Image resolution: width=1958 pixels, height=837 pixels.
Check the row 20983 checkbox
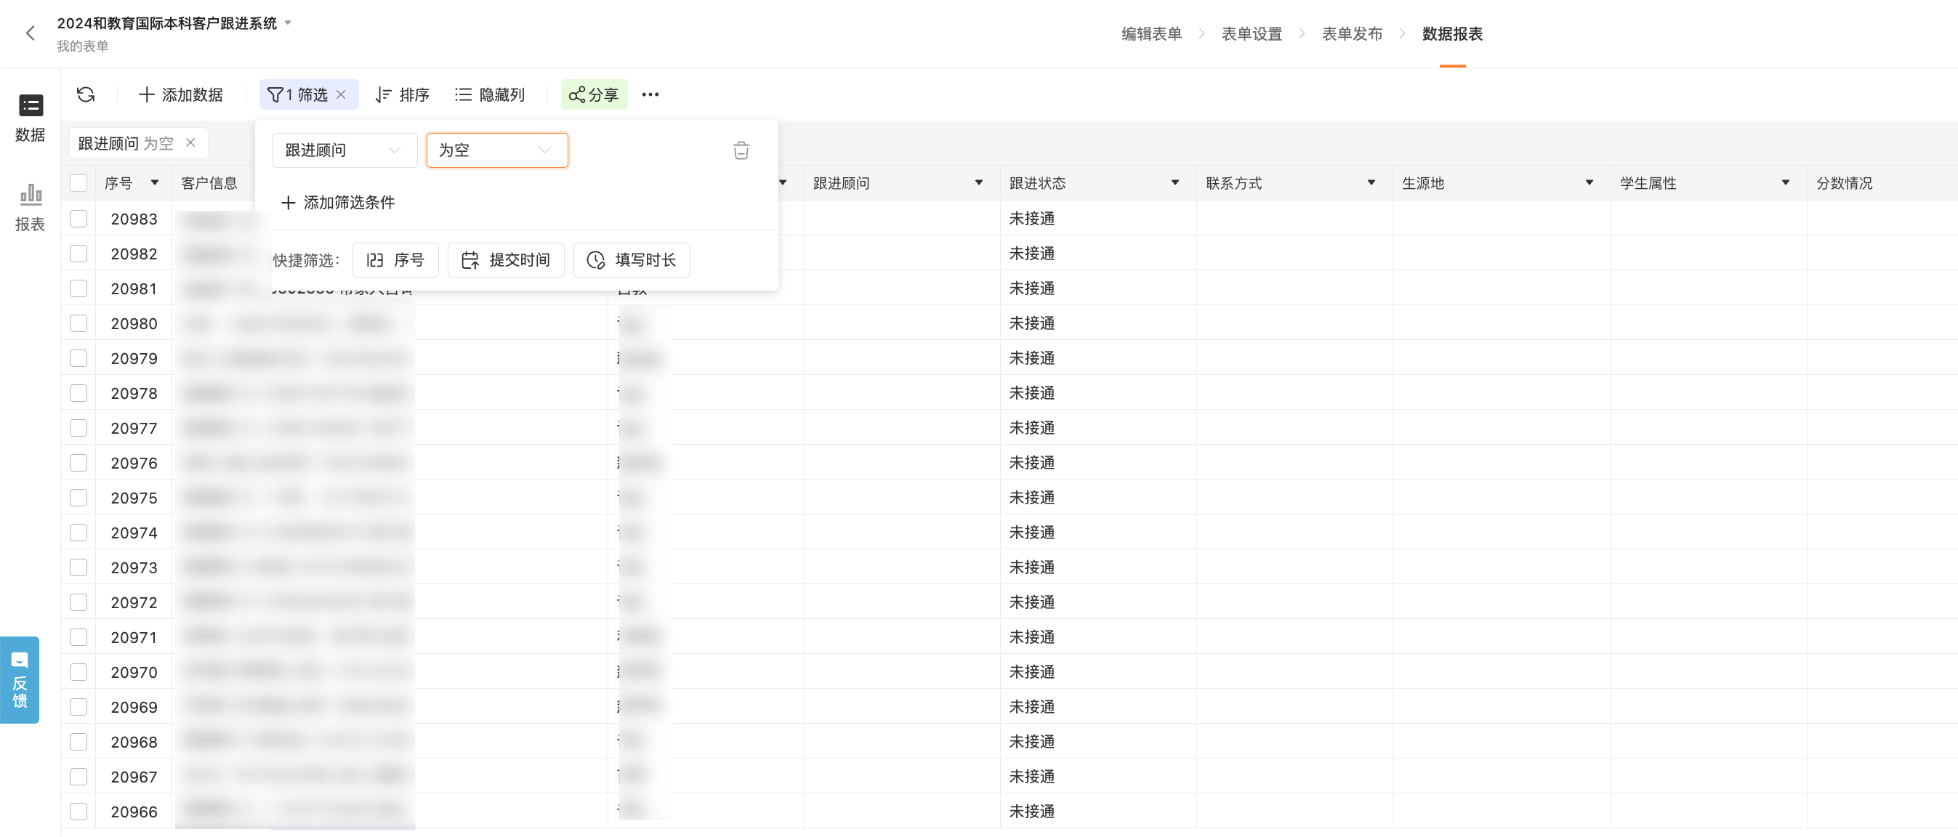pos(78,219)
